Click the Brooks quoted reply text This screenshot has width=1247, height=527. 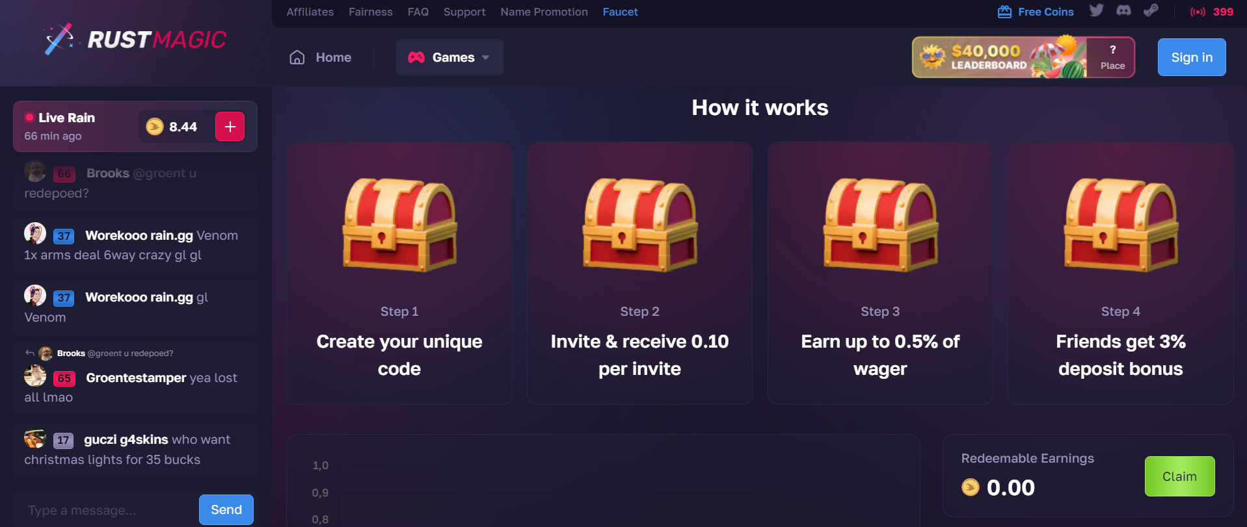coord(115,353)
